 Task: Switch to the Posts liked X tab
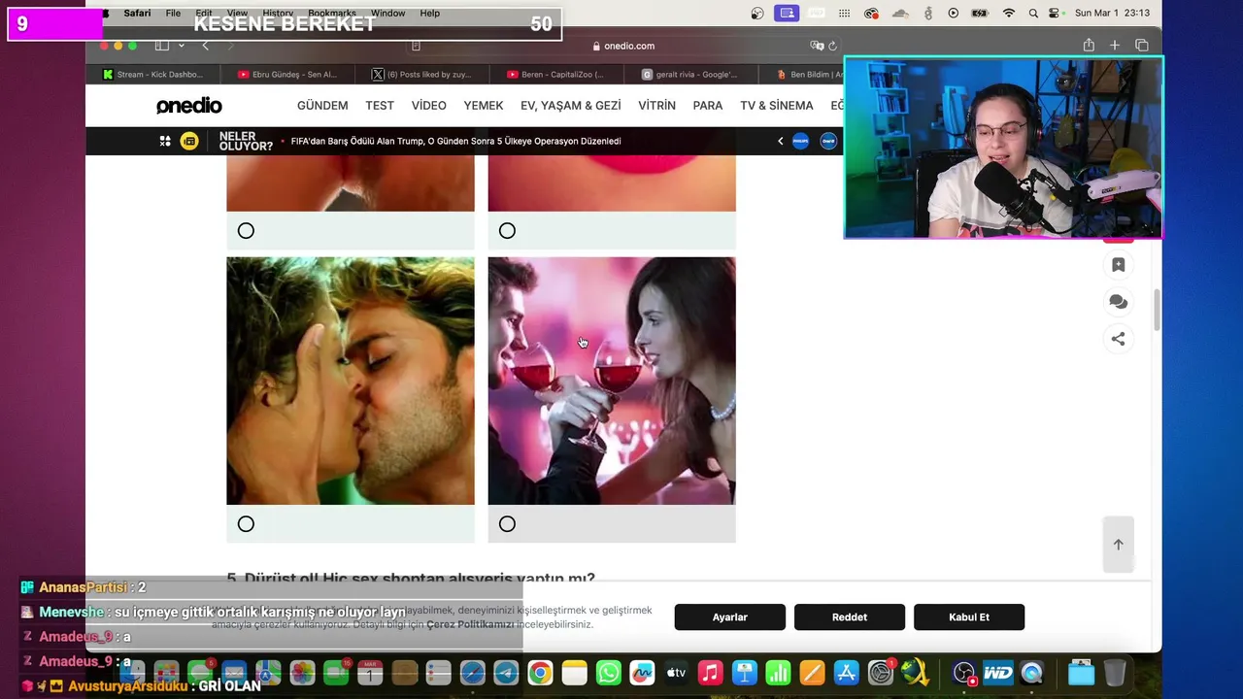click(x=422, y=74)
